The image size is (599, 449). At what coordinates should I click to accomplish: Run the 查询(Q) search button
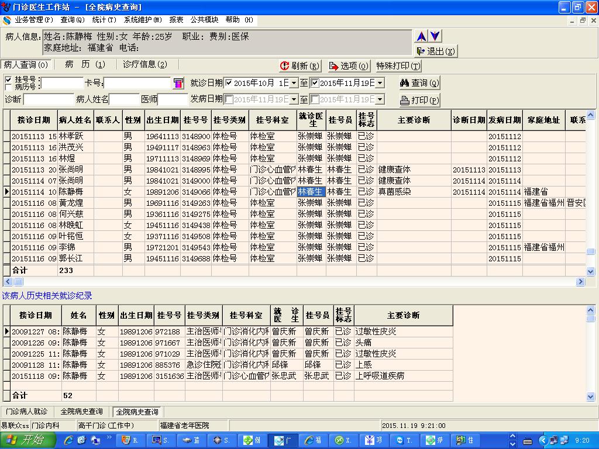pyautogui.click(x=419, y=83)
